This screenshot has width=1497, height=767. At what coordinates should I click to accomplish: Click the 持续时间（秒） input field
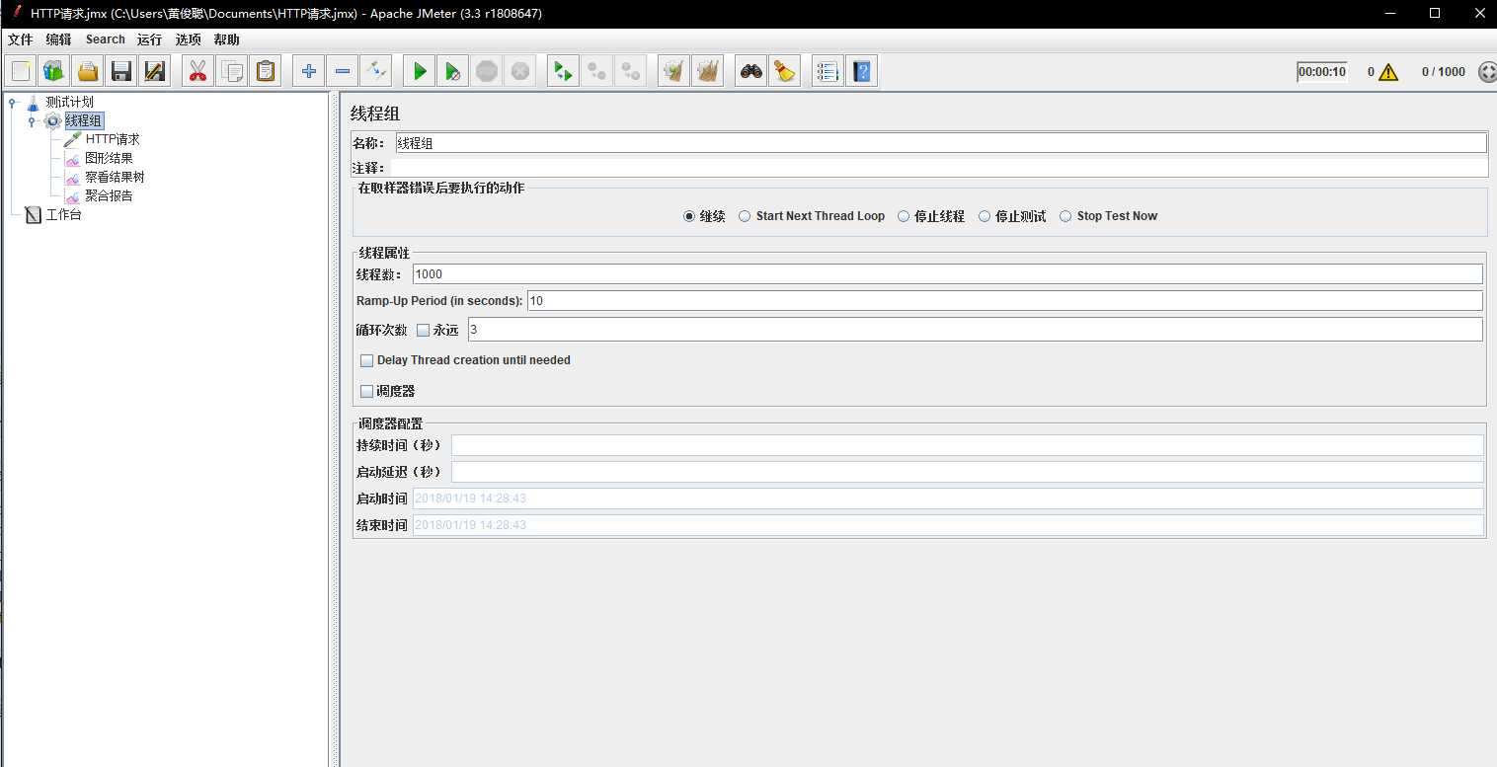point(967,445)
